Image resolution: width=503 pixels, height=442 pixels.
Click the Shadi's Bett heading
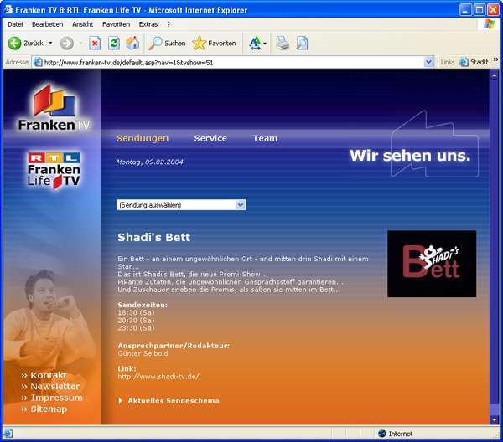pos(154,237)
